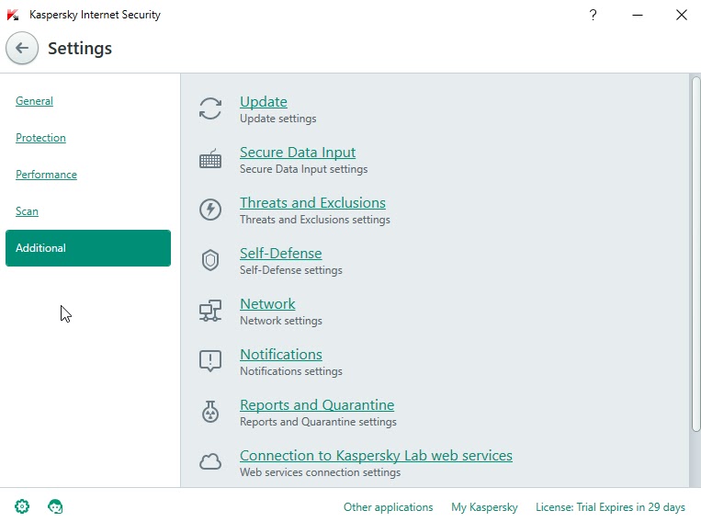Open Threats and Exclusions link

312,202
